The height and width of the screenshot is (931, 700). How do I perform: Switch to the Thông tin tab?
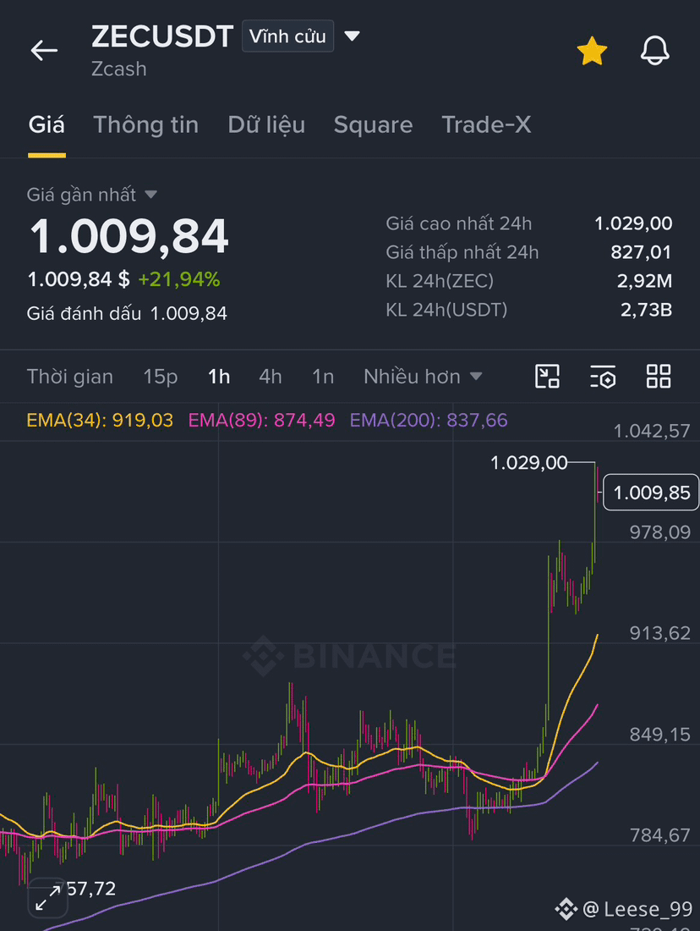146,124
